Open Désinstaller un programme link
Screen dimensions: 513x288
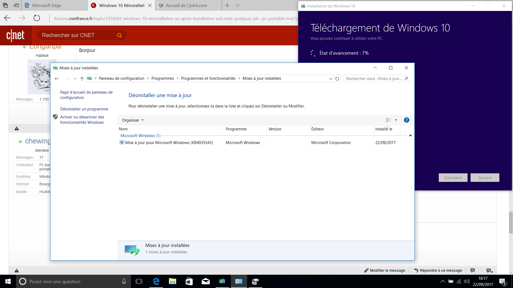point(84,109)
